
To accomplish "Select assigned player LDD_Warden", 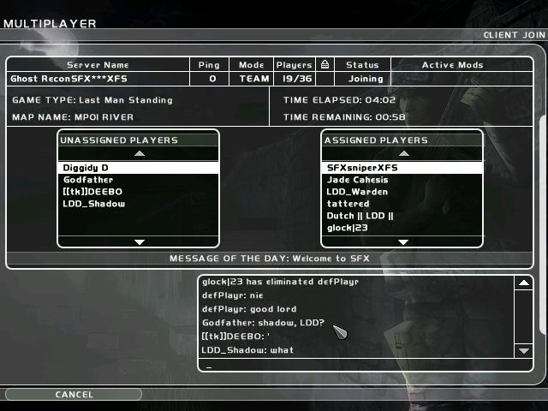I will [402, 192].
